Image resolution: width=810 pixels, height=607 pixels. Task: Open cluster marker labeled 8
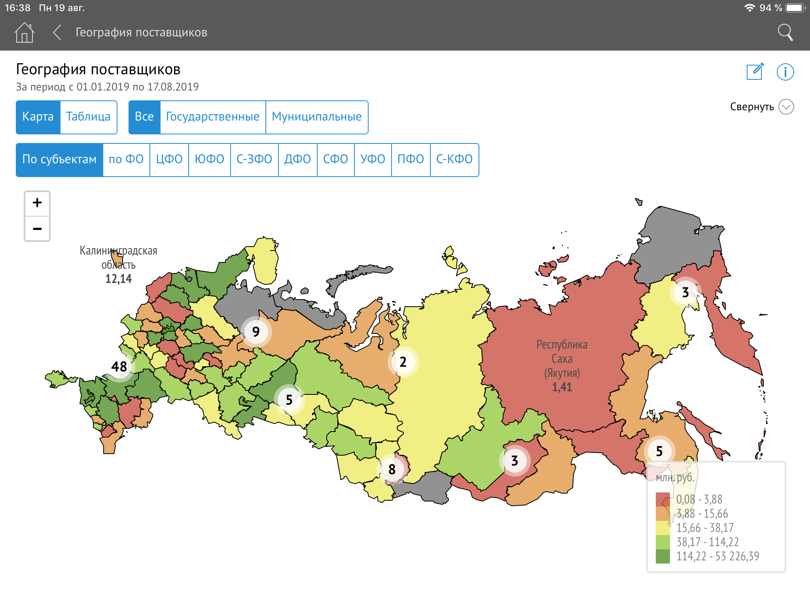[392, 469]
